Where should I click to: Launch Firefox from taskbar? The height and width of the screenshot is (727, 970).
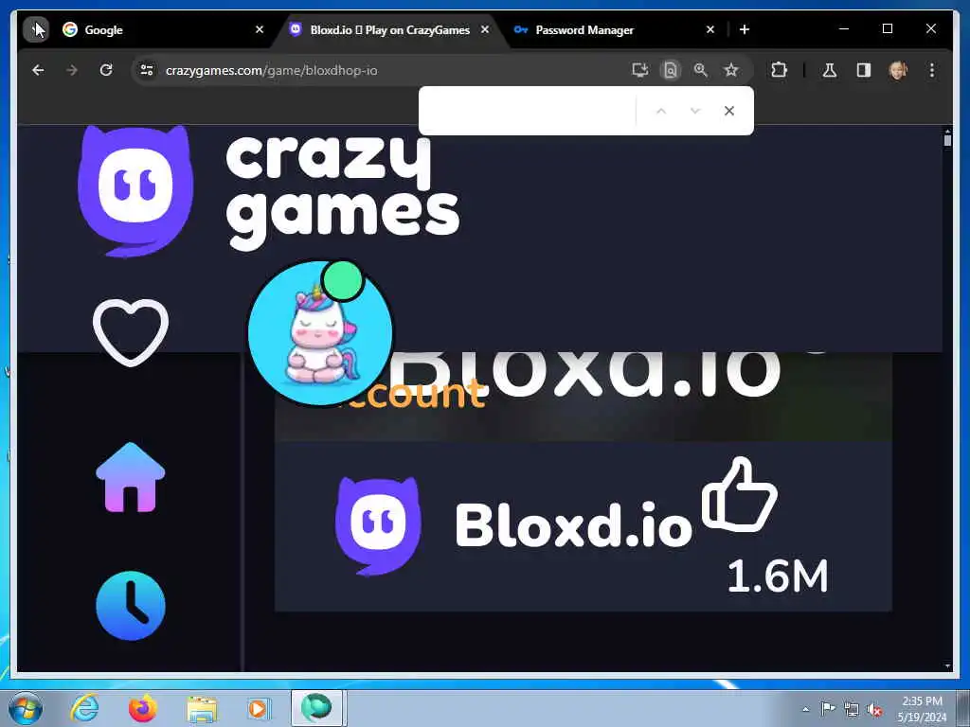(143, 708)
